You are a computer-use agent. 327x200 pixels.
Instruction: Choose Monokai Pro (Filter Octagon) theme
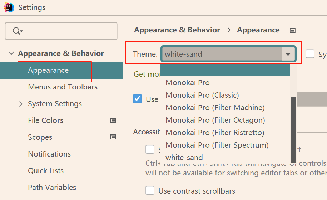[215, 120]
